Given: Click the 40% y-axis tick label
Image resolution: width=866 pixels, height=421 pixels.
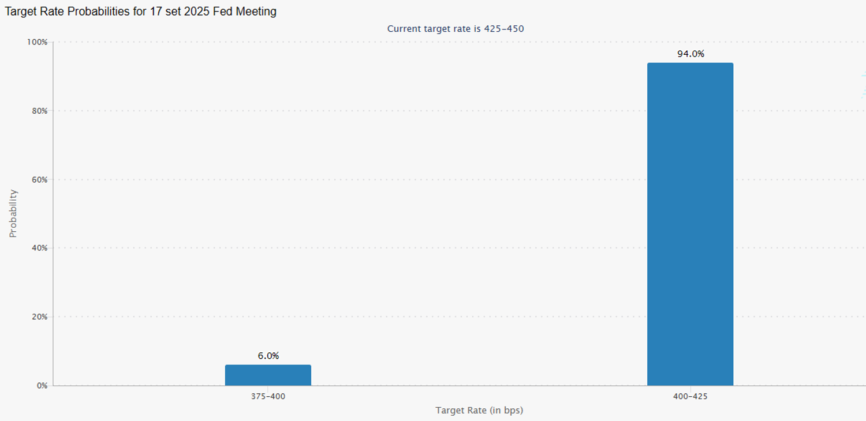Looking at the screenshot, I should (39, 248).
